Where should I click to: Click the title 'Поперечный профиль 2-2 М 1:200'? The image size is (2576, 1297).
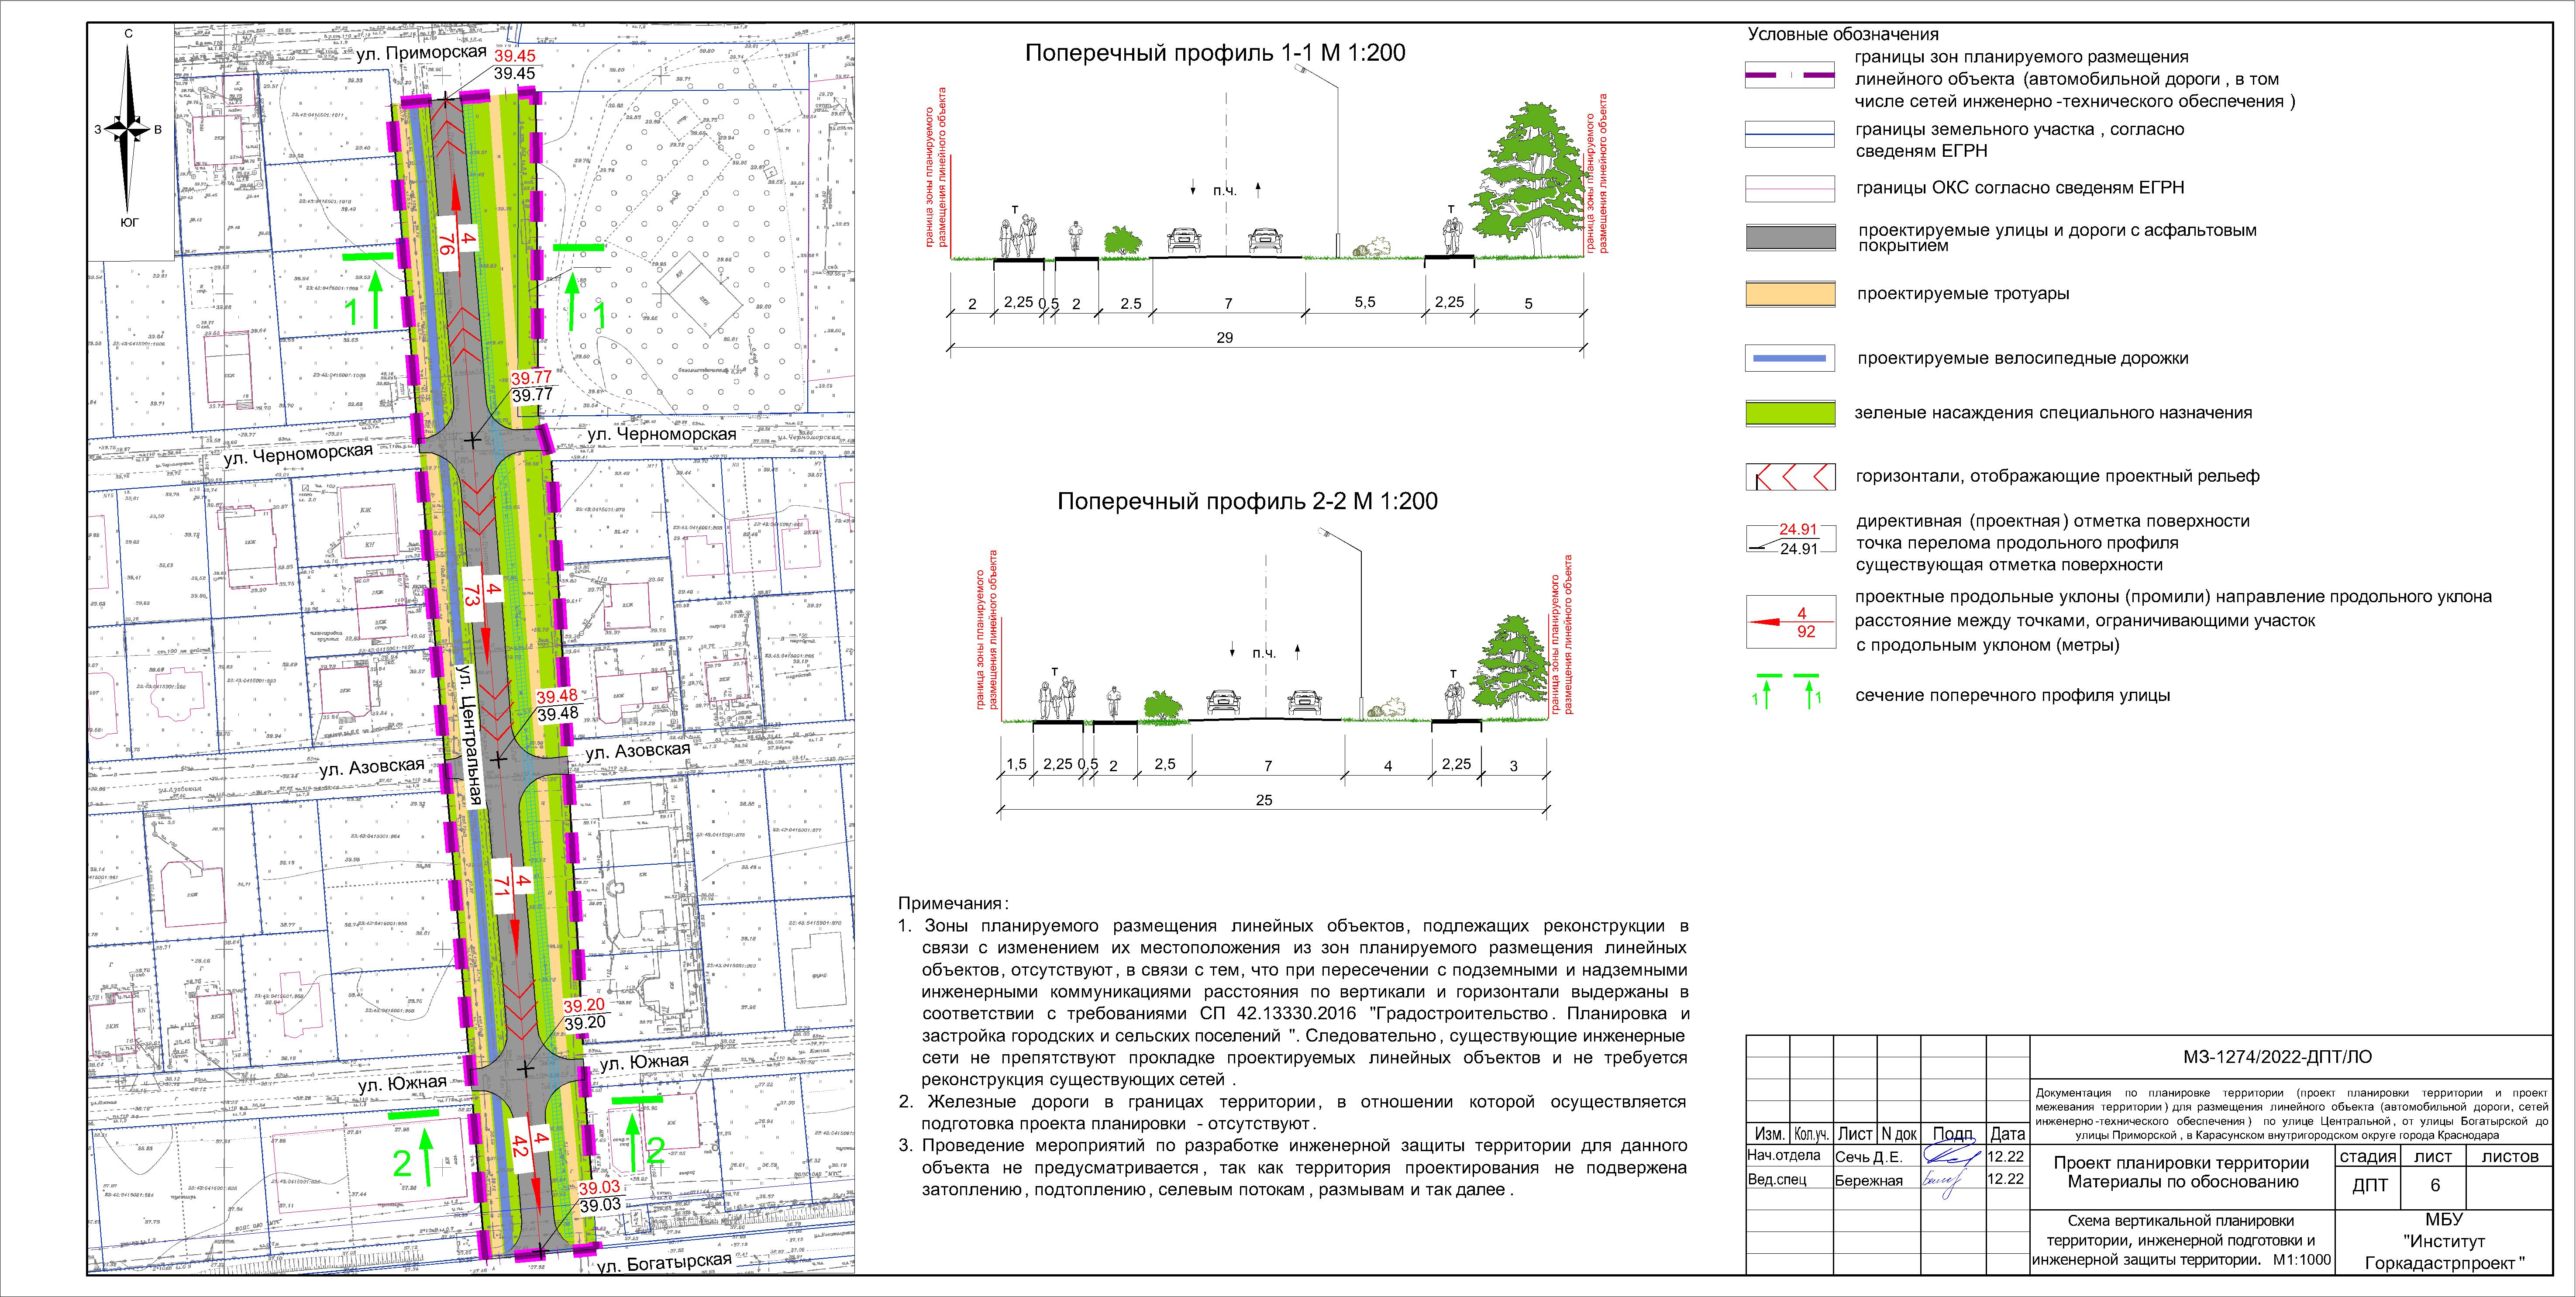tap(1247, 501)
